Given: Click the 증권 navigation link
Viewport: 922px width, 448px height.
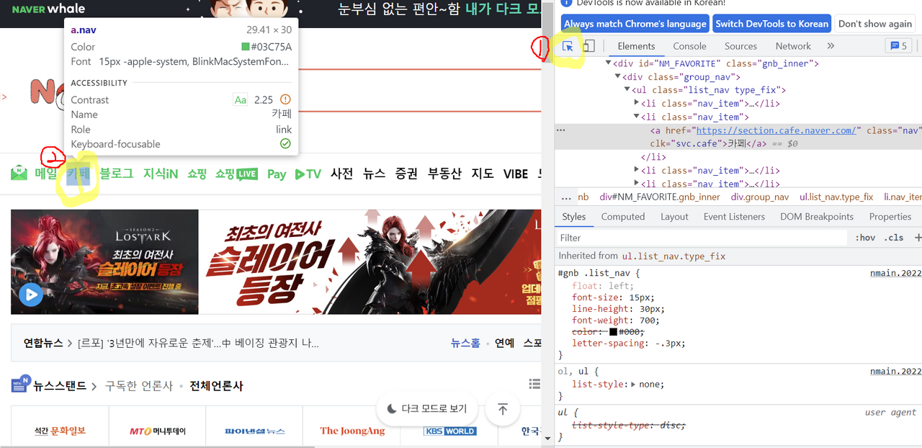Looking at the screenshot, I should point(406,174).
